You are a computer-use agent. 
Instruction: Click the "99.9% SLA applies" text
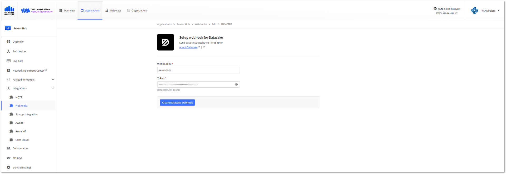[445, 13]
